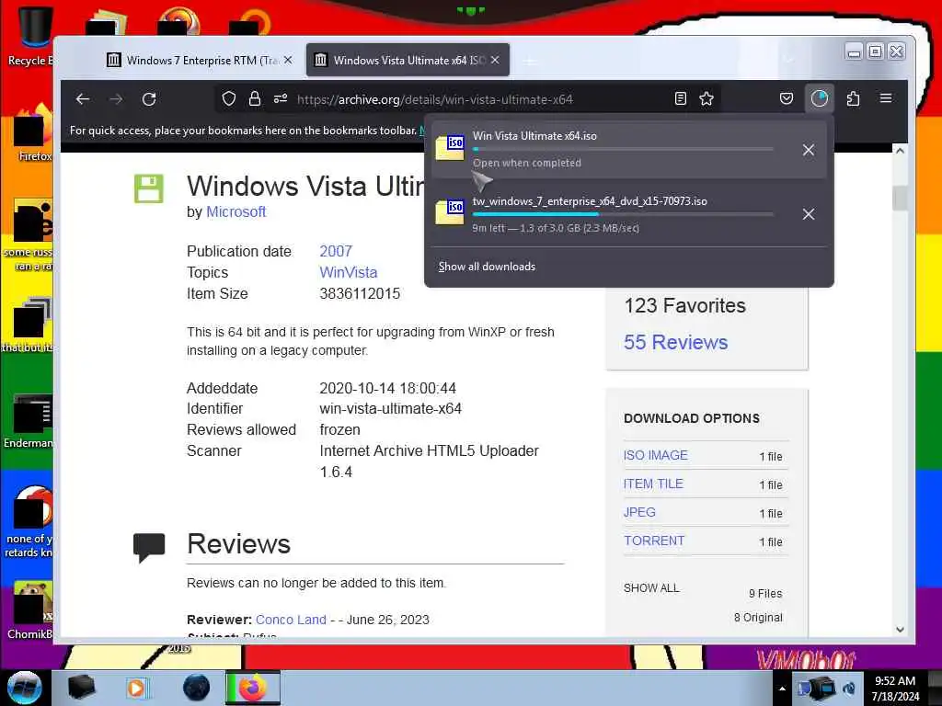Download the ISO IMAGE option
This screenshot has height=706, width=942.
click(x=655, y=455)
